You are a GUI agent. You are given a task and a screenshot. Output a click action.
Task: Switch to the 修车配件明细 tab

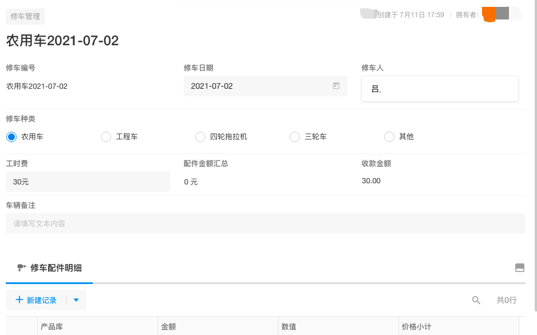tap(56, 267)
